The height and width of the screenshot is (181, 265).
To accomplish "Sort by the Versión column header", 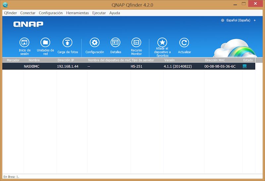I will point(170,60).
